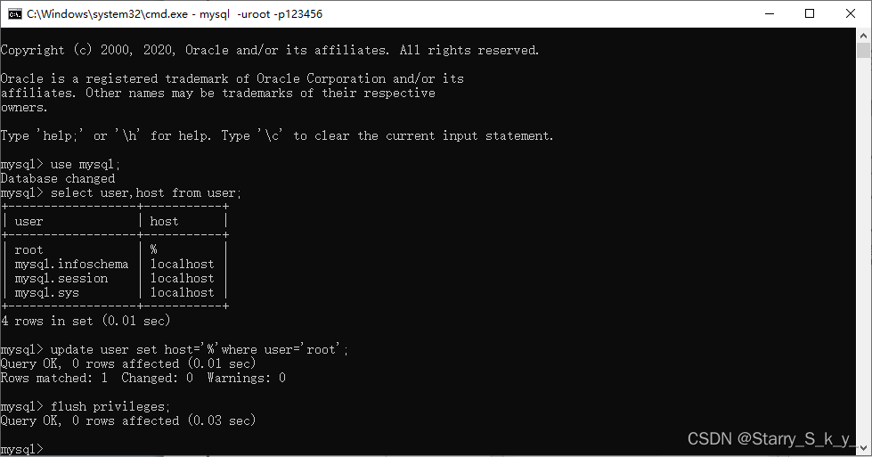Close the cmd.exe mysql window
This screenshot has width=872, height=457.
pos(851,14)
